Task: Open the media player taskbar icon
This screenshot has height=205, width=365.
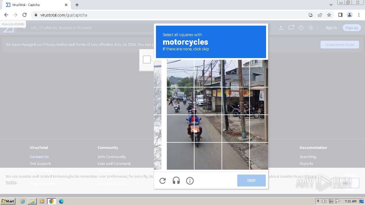Action: tap(42, 201)
